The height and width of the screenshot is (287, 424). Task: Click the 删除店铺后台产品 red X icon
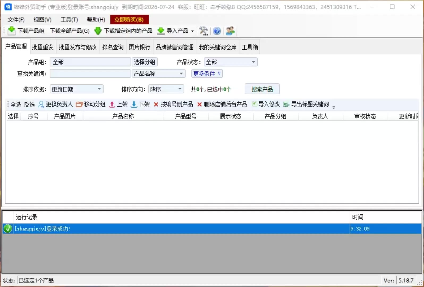[x=199, y=104]
